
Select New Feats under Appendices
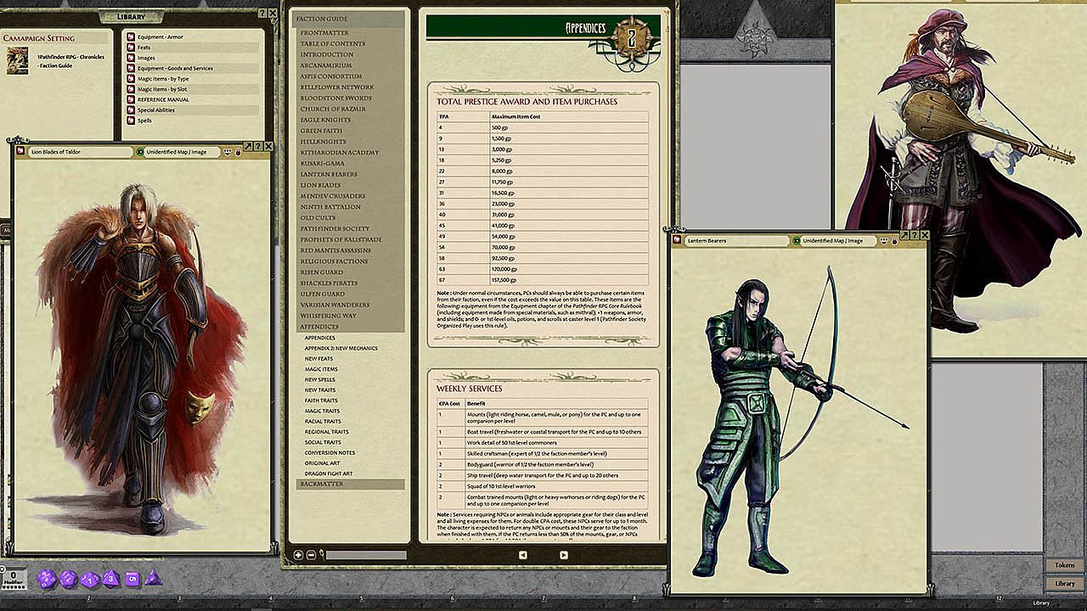point(318,359)
